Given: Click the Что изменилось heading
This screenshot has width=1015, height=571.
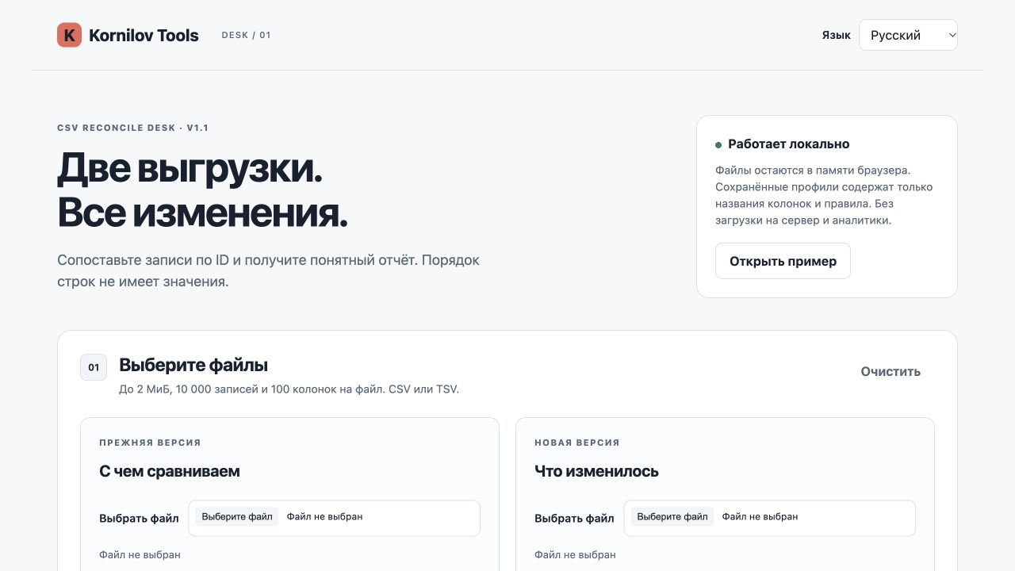Looking at the screenshot, I should (x=596, y=471).
